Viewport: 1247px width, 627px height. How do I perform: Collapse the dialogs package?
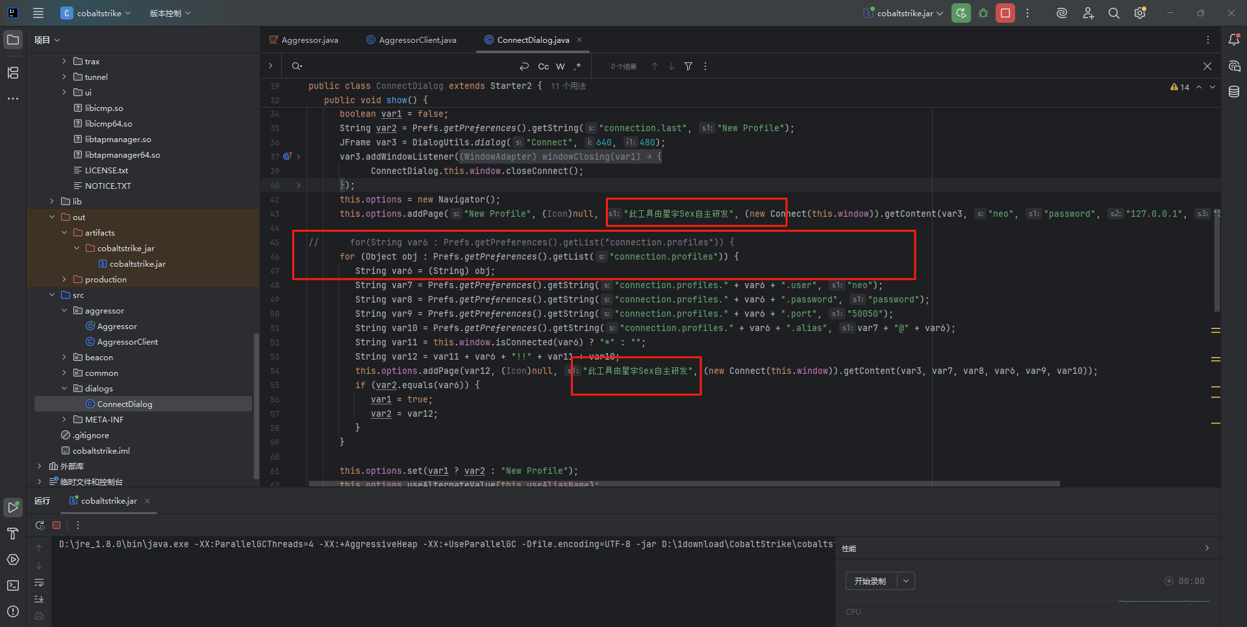tap(64, 388)
